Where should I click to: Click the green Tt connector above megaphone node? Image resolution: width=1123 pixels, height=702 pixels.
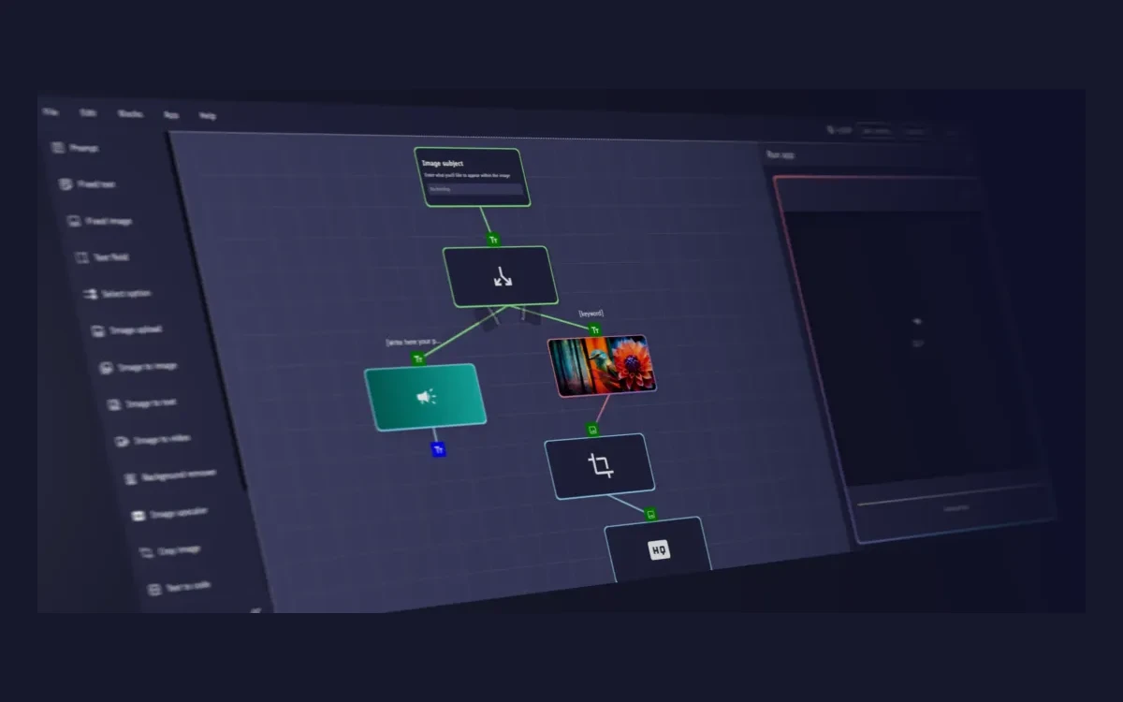tap(418, 358)
